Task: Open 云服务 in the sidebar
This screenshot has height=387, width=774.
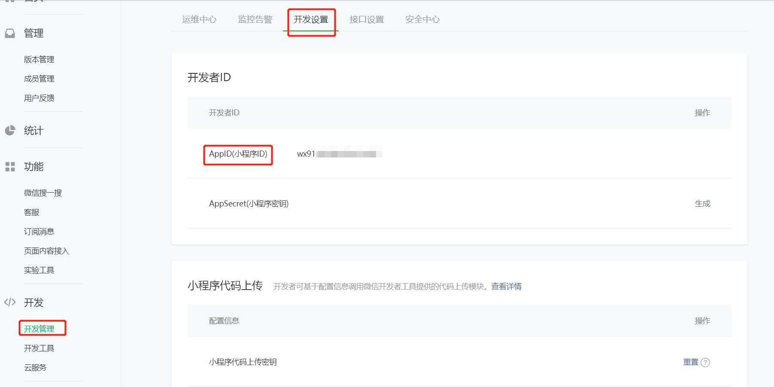Action: pyautogui.click(x=35, y=367)
